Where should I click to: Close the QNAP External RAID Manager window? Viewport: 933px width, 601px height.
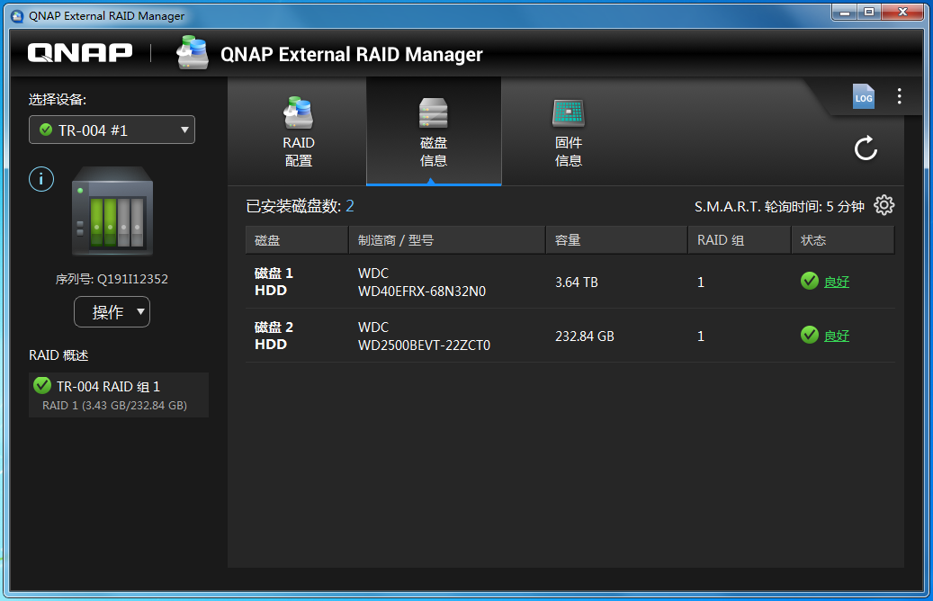point(902,12)
